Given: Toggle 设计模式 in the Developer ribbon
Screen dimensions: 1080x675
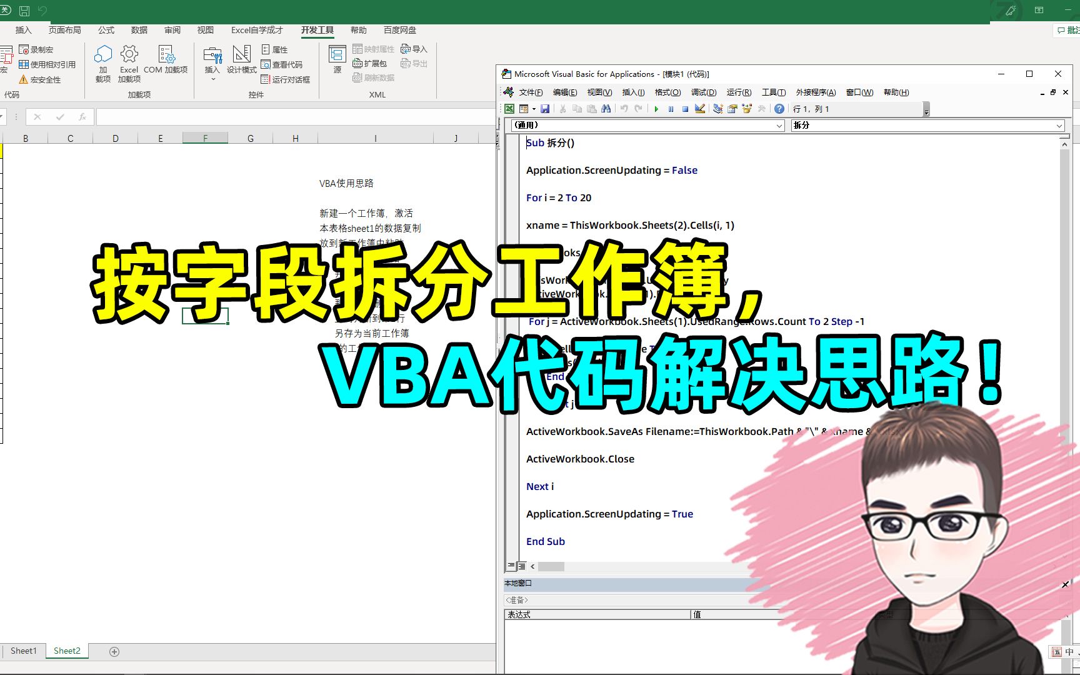Looking at the screenshot, I should [x=241, y=61].
